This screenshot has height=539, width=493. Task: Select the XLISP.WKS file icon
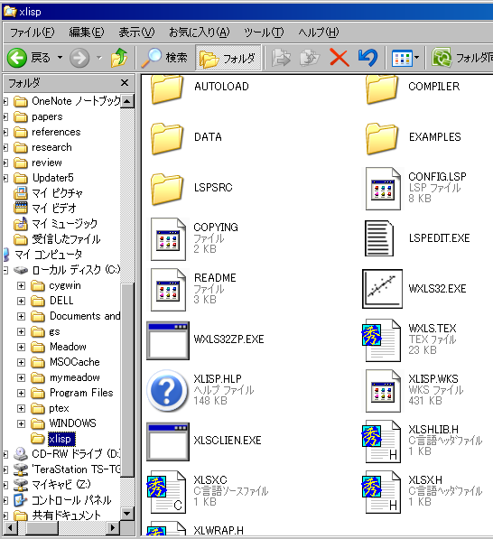point(383,391)
